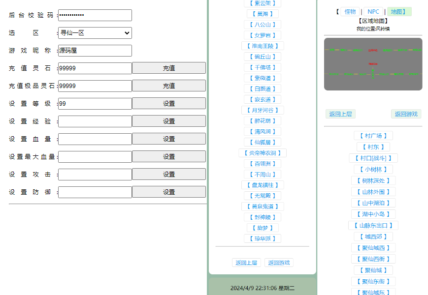Viewport: 428px width, 295px height.
Task: Focus the empty 设置血量 input field
Action: click(95, 139)
